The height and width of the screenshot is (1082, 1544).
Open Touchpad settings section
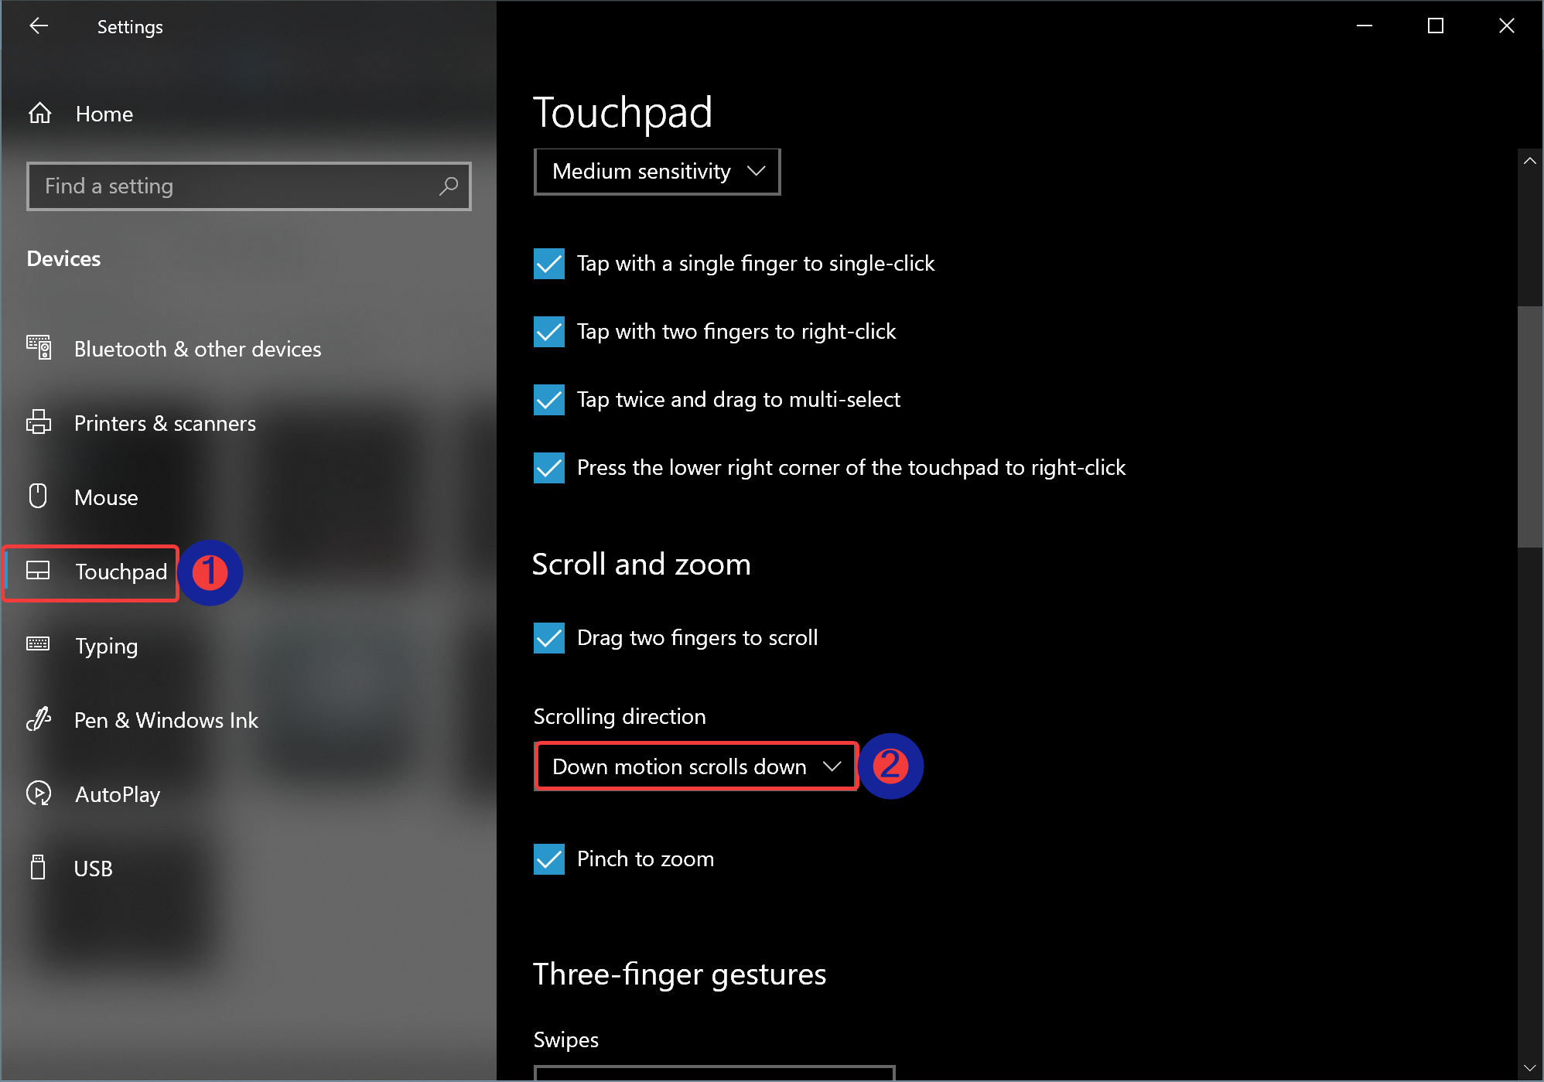pyautogui.click(x=120, y=572)
